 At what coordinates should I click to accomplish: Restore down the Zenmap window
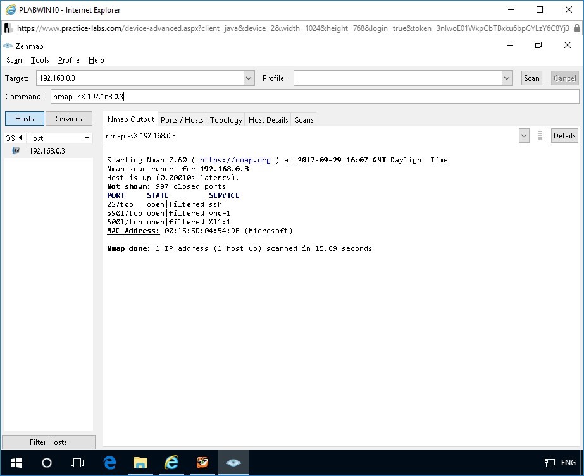click(538, 45)
